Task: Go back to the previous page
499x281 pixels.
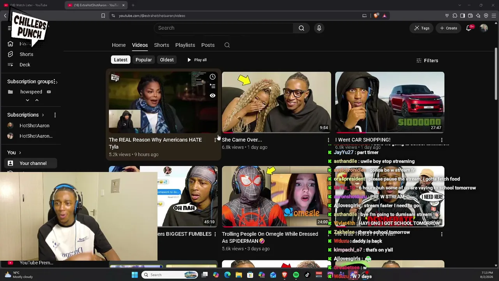Action: point(5,16)
